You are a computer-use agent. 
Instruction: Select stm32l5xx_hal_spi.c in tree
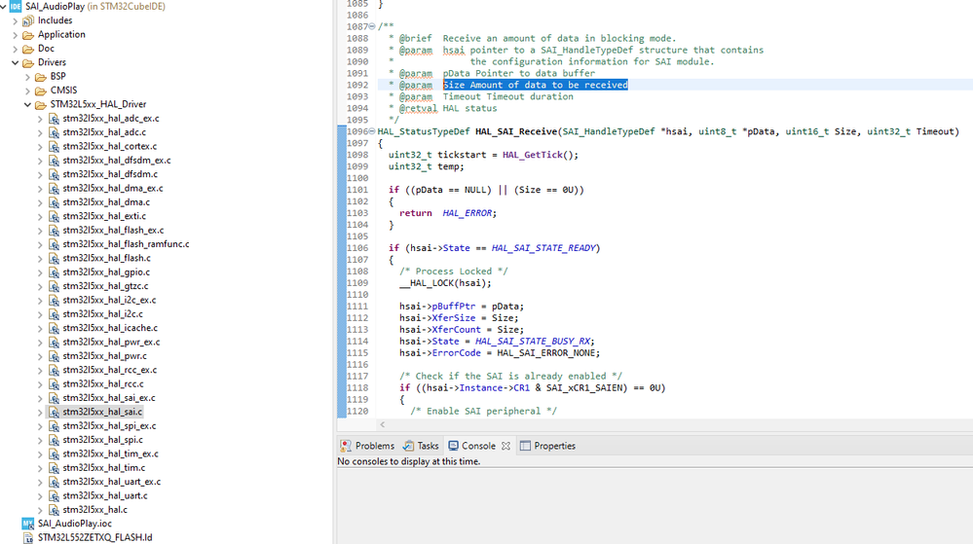click(102, 440)
